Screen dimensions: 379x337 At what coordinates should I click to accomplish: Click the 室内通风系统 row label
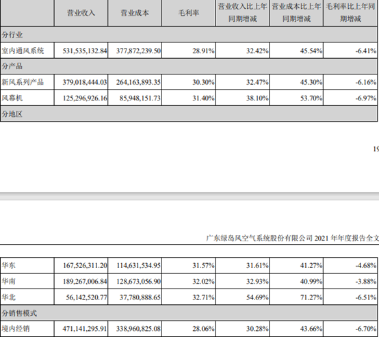pyautogui.click(x=23, y=51)
